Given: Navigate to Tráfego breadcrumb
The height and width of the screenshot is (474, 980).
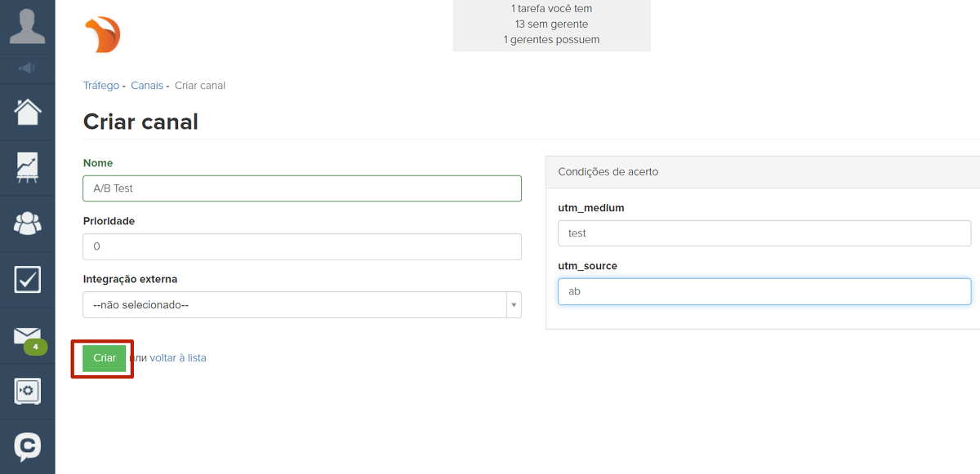Looking at the screenshot, I should [x=100, y=86].
